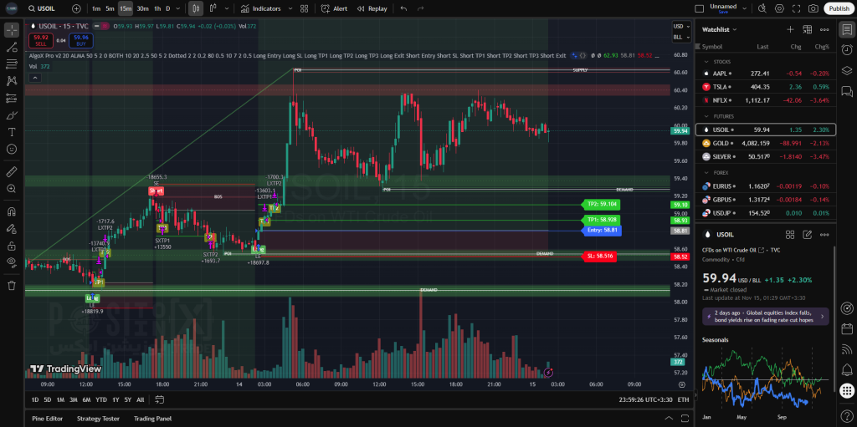This screenshot has height=427, width=857.
Task: Click the red SELL 59.92 button
Action: pyautogui.click(x=41, y=40)
